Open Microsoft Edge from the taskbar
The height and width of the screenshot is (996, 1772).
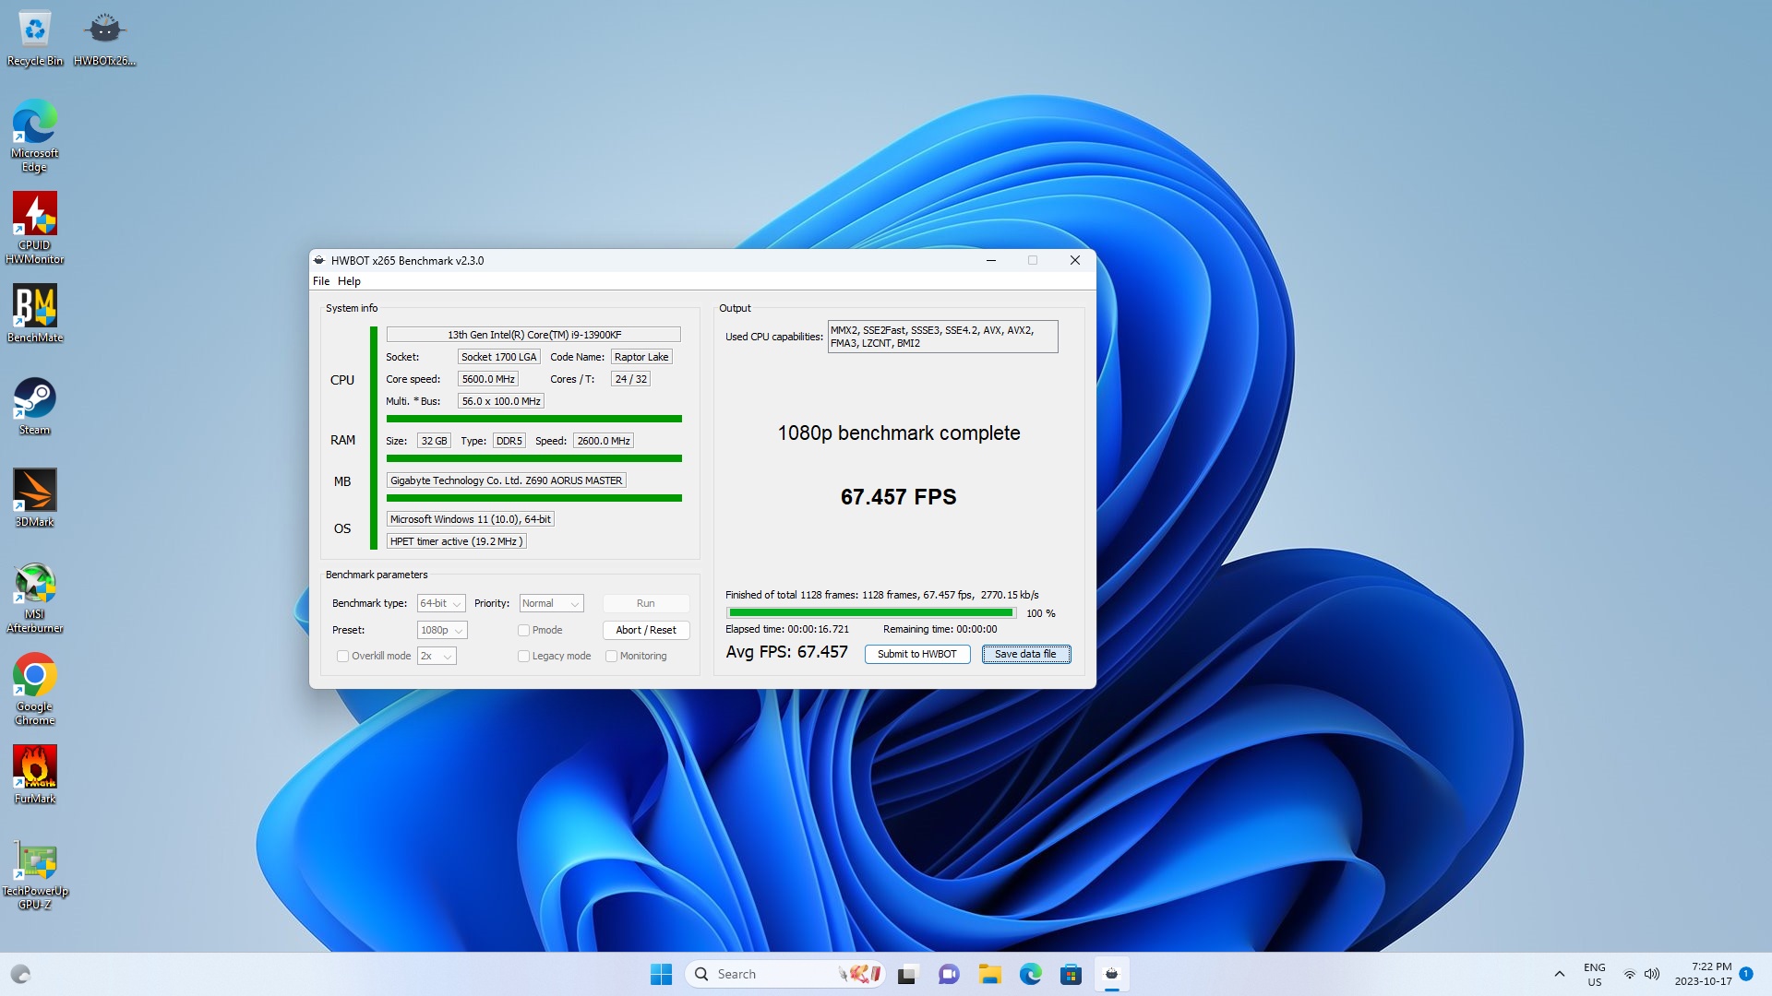[1030, 974]
